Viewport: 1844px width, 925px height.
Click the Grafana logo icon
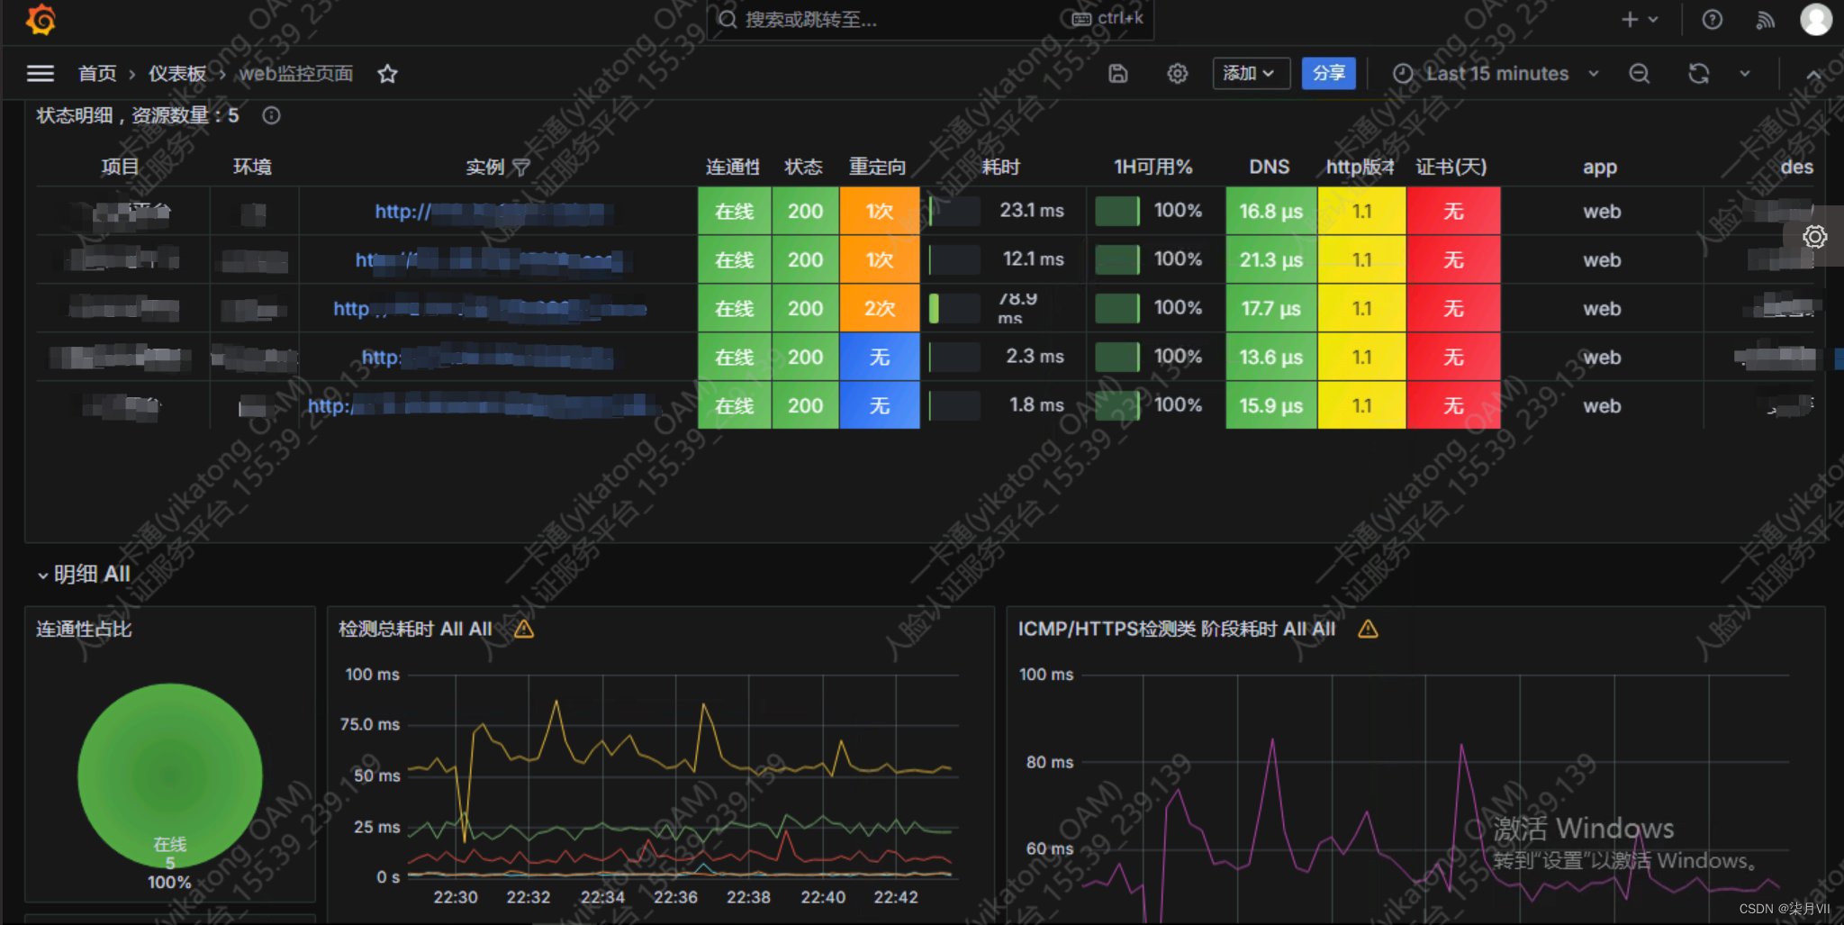pyautogui.click(x=41, y=19)
